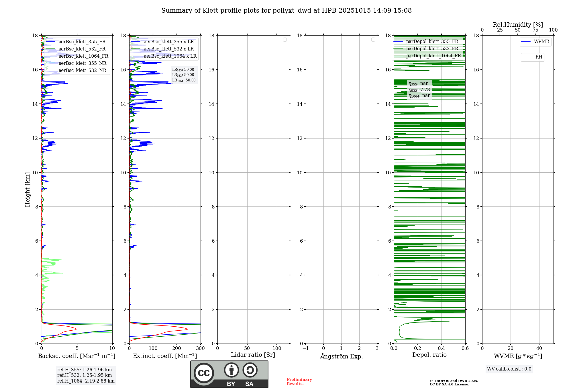This screenshot has width=573, height=390.
Task: Click the blue WVMR legend line
Action: 526,42
